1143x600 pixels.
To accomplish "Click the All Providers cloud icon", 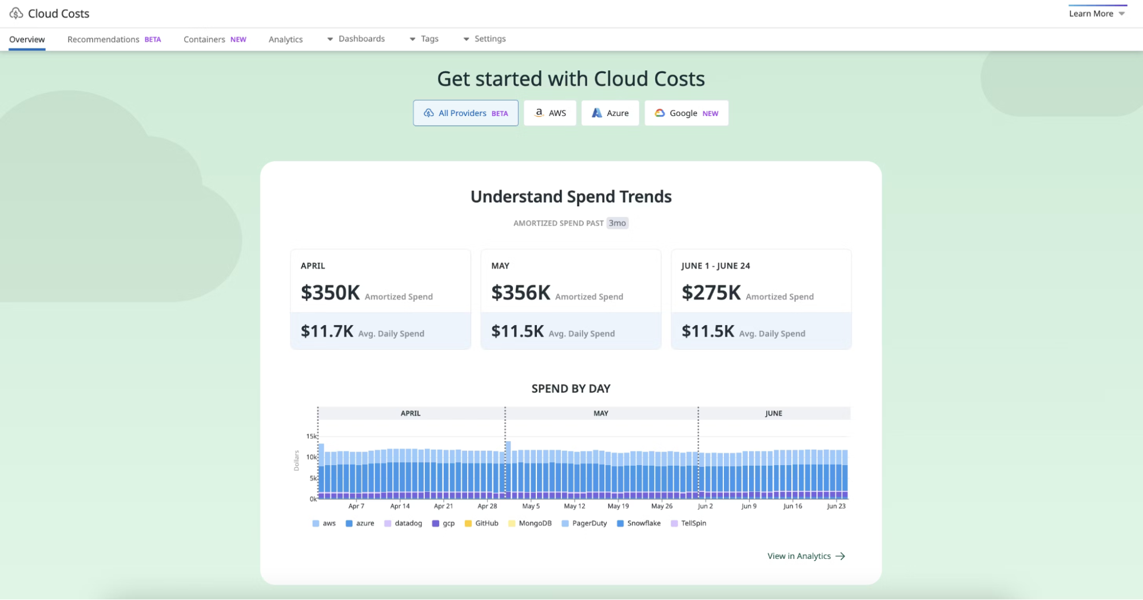I will coord(428,113).
